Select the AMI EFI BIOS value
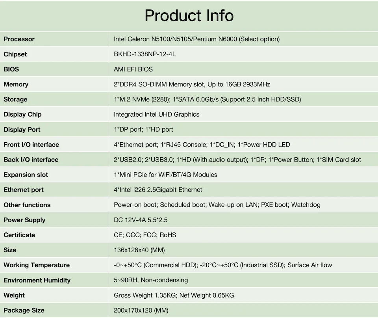Viewport: 378px width, 318px height. (x=133, y=69)
